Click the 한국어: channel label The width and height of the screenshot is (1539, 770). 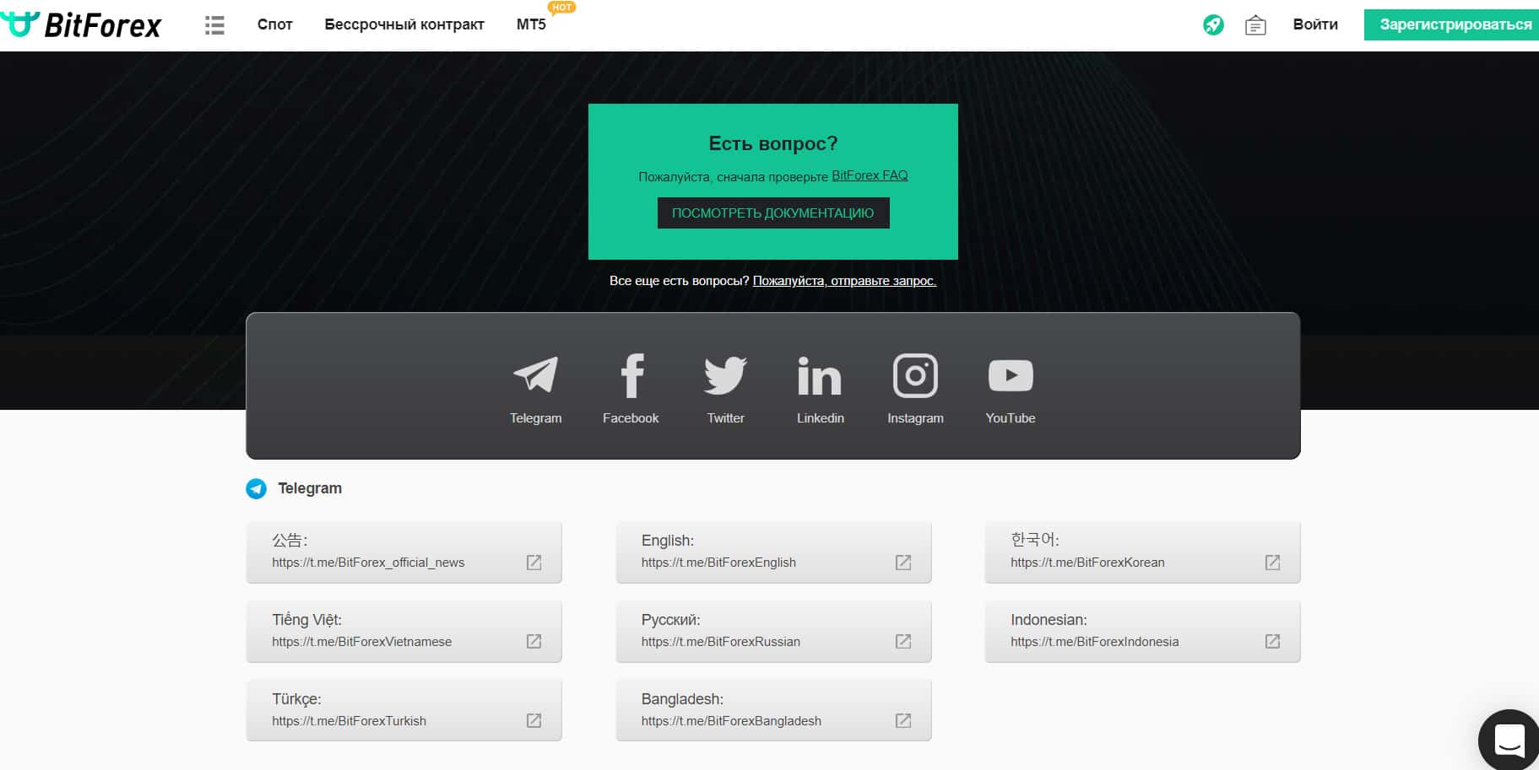1034,540
